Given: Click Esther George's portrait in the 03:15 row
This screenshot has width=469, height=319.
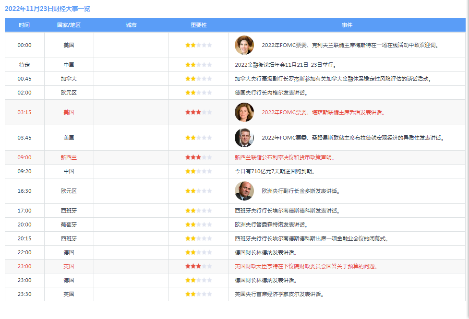Looking at the screenshot, I should tap(244, 112).
